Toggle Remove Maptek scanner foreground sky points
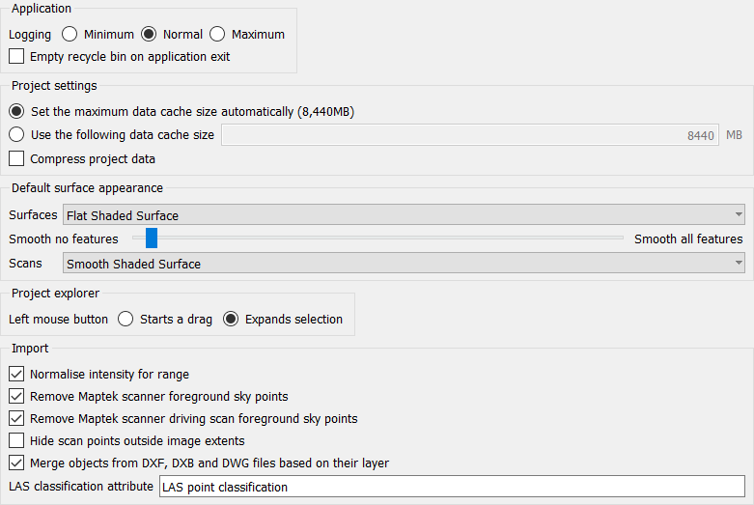The width and height of the screenshot is (754, 505). coord(16,396)
